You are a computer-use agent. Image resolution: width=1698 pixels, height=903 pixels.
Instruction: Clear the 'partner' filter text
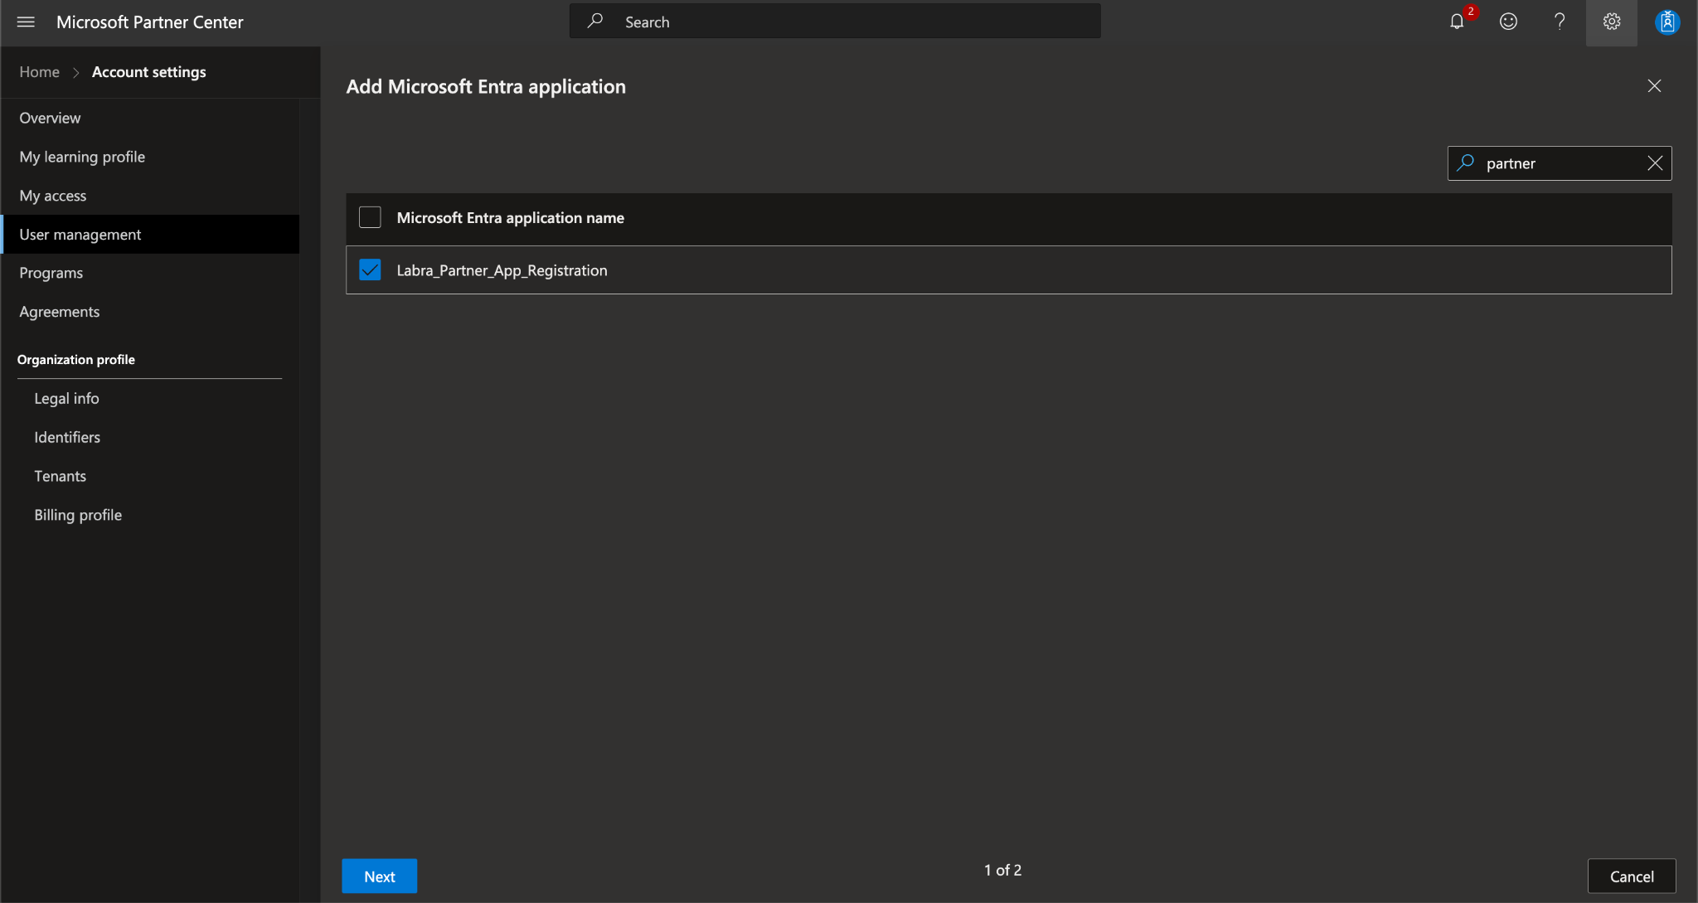(x=1655, y=163)
